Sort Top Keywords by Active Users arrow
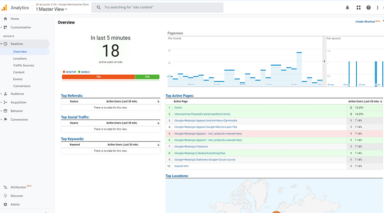The height and width of the screenshot is (213, 384). pos(158,144)
